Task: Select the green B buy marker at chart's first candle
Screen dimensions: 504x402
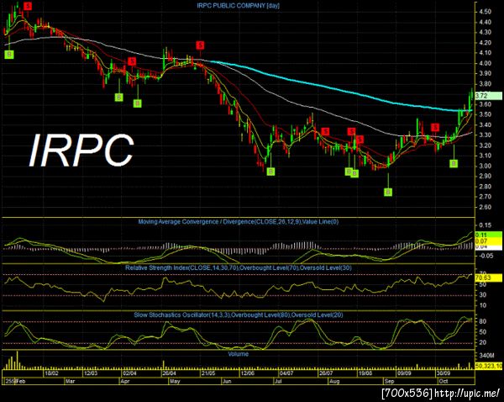Action: (x=9, y=55)
